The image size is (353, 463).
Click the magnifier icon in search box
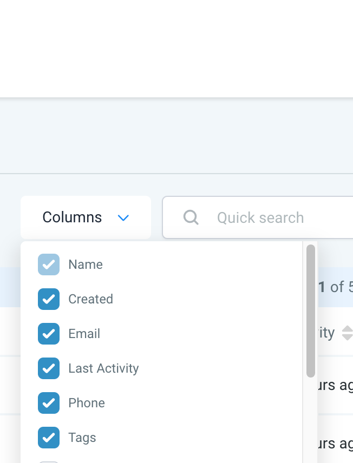click(x=191, y=217)
